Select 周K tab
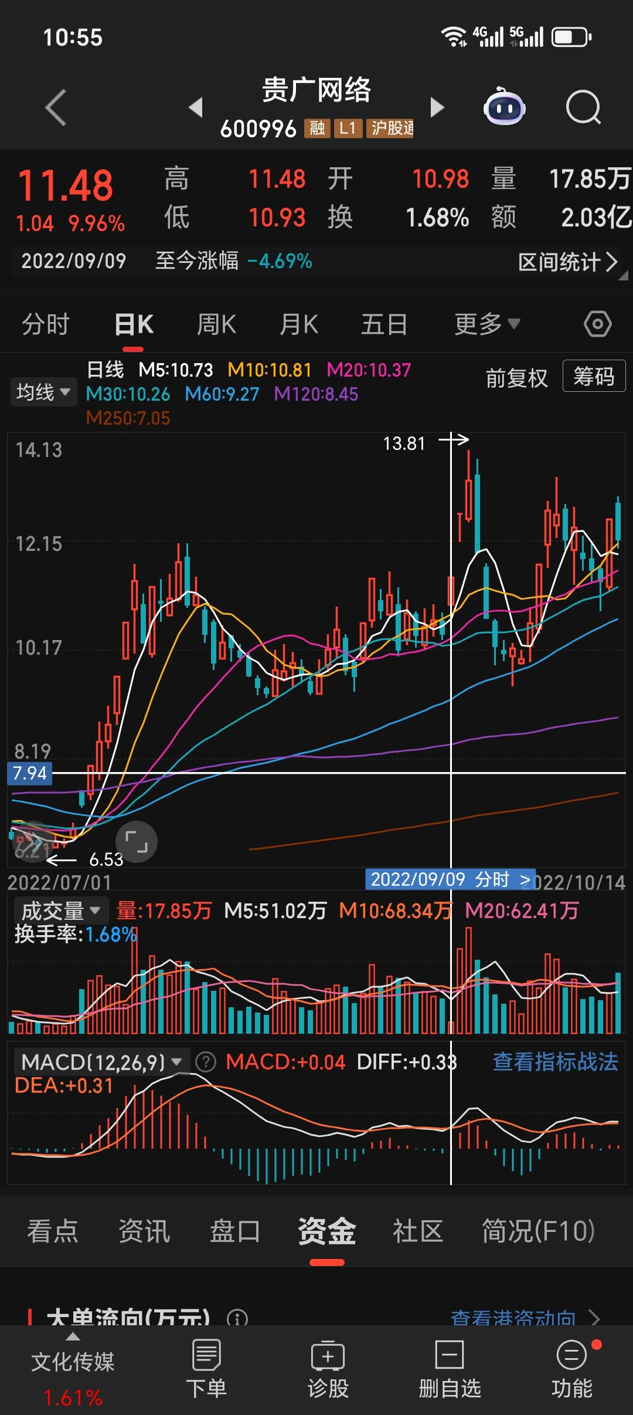 [216, 324]
